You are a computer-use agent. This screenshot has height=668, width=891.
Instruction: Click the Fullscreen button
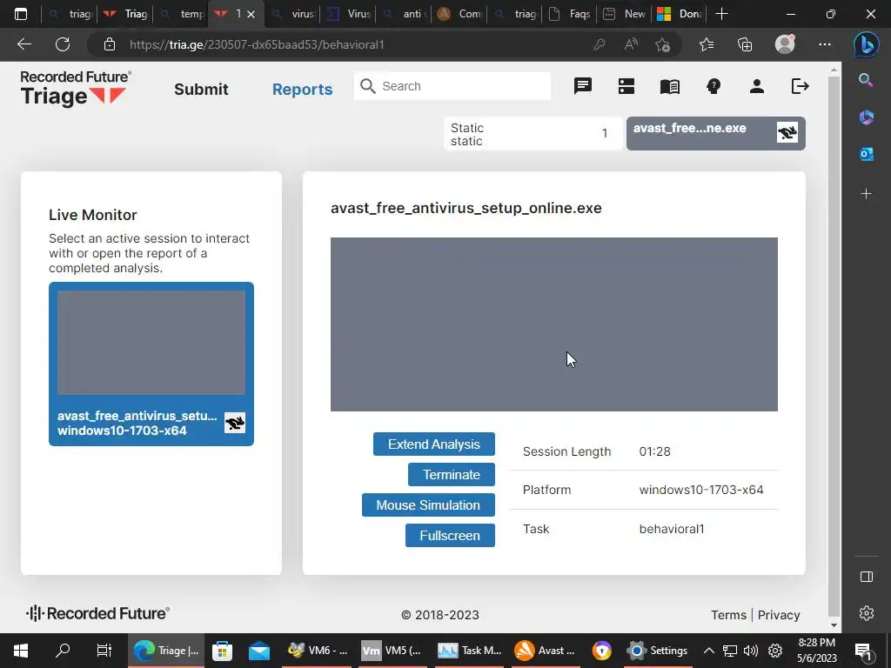[450, 536]
